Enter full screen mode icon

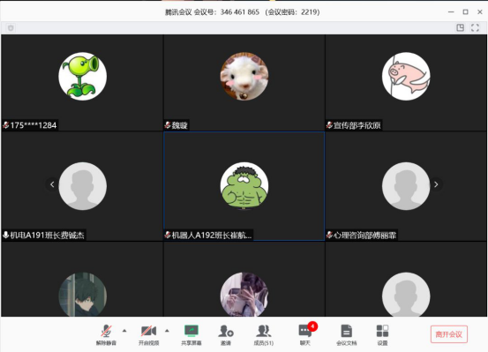(x=475, y=27)
